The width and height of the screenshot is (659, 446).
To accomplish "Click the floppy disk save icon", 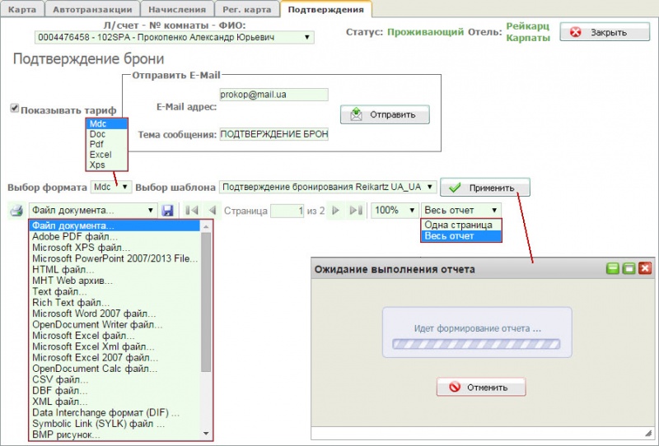I will [168, 211].
